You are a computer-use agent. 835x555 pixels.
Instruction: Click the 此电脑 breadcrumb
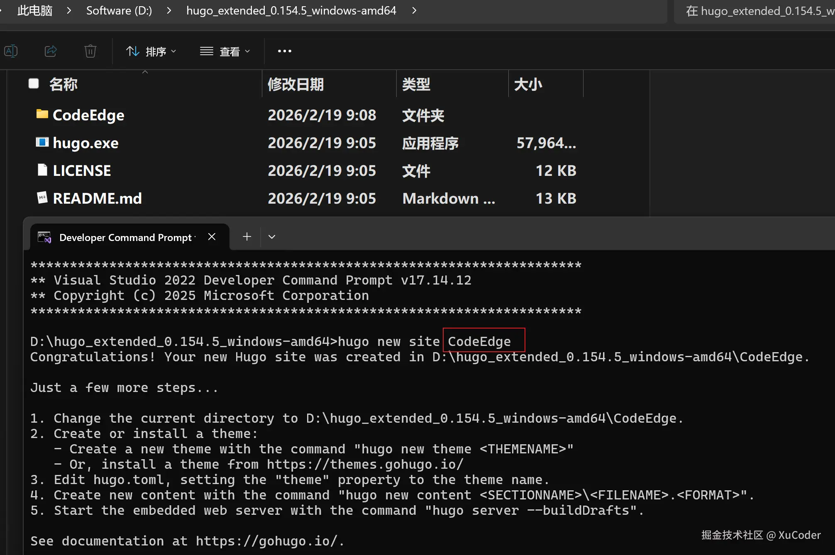[35, 11]
